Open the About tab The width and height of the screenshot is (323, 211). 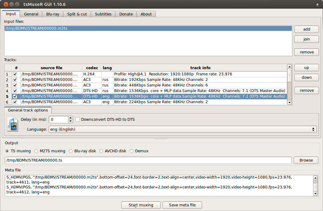point(146,14)
